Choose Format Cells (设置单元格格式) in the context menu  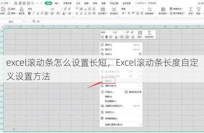point(121,106)
